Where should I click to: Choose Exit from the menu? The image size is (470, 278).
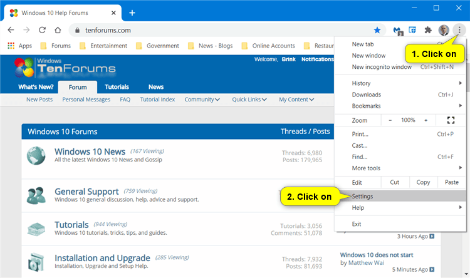point(400,224)
